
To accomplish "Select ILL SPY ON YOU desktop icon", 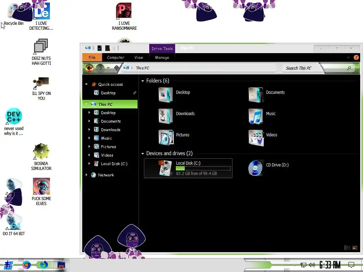I will pyautogui.click(x=41, y=89).
